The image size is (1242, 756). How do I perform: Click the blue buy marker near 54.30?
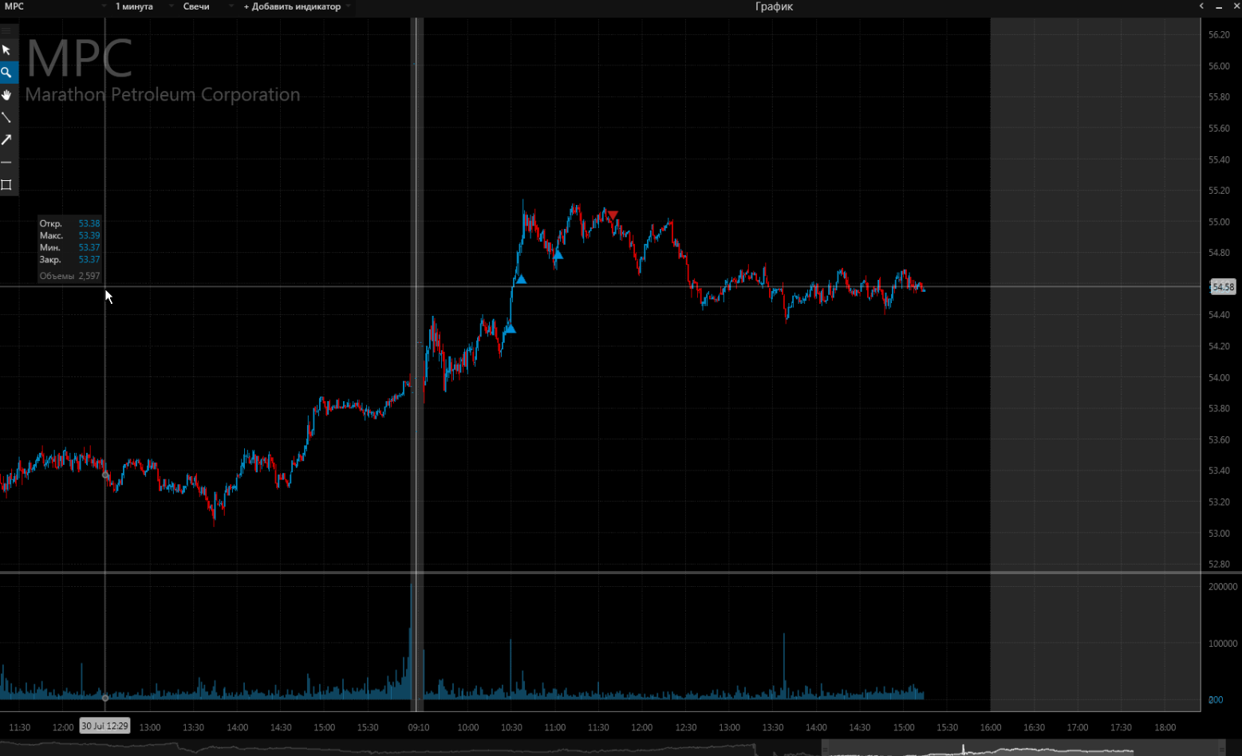[511, 329]
